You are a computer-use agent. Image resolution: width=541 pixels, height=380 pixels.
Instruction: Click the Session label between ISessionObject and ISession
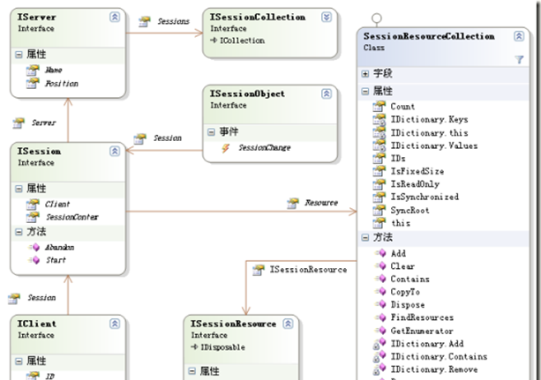point(168,138)
